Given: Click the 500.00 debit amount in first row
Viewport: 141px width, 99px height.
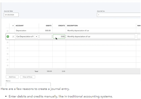Looking at the screenshot, I should (x=48, y=31).
